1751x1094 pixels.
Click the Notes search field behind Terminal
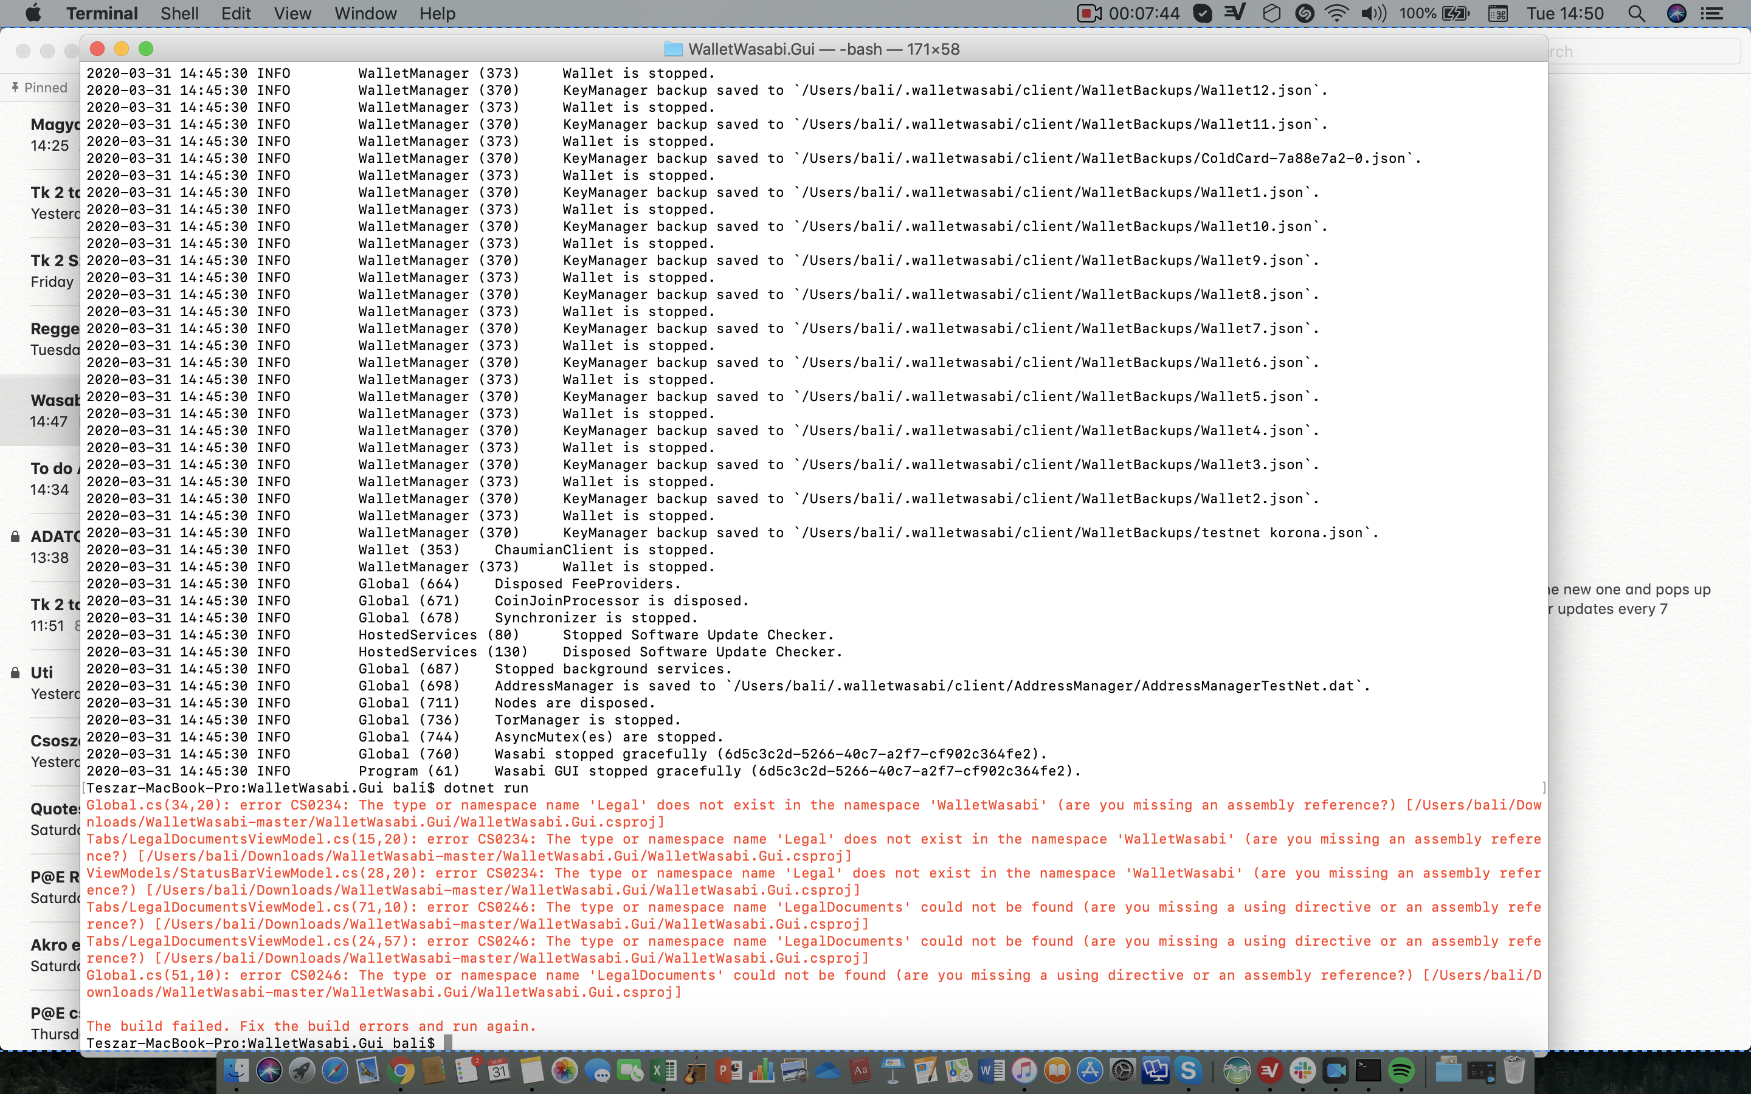(1642, 52)
